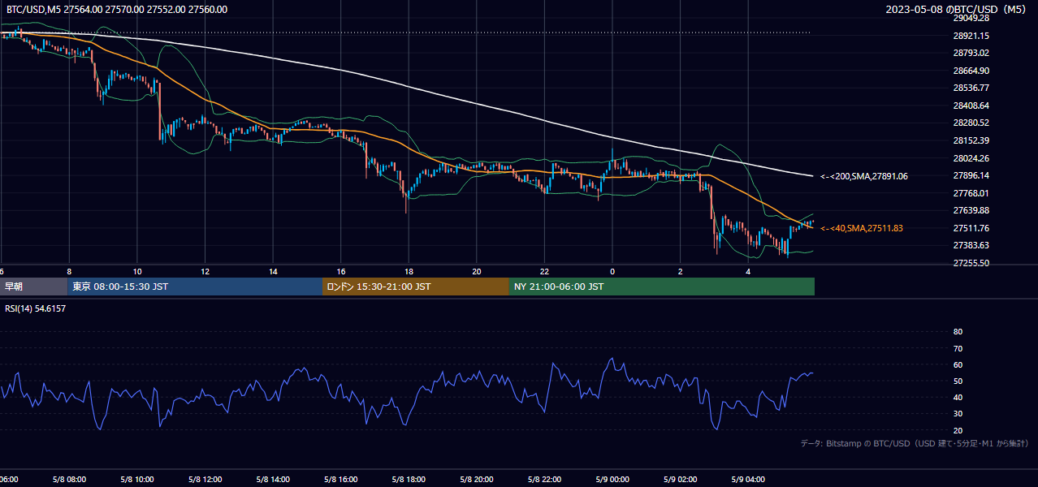The width and height of the screenshot is (1038, 487).
Task: Click the 5/8 10:00 date axis label
Action: click(x=137, y=480)
